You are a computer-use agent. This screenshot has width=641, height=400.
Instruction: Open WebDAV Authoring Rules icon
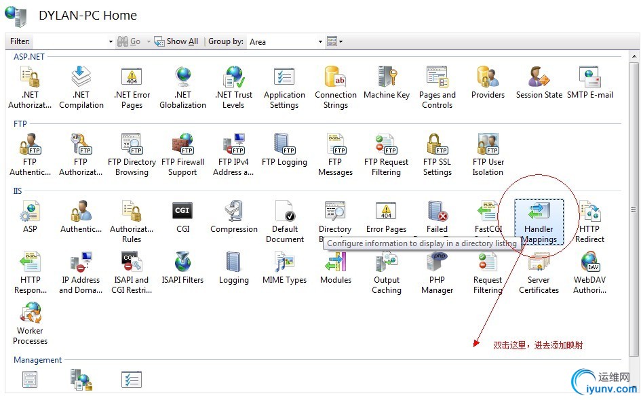pos(589,273)
